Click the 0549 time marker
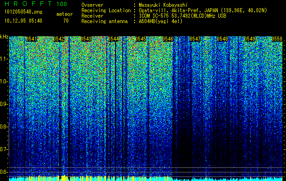The image size is (286, 181). [250, 39]
